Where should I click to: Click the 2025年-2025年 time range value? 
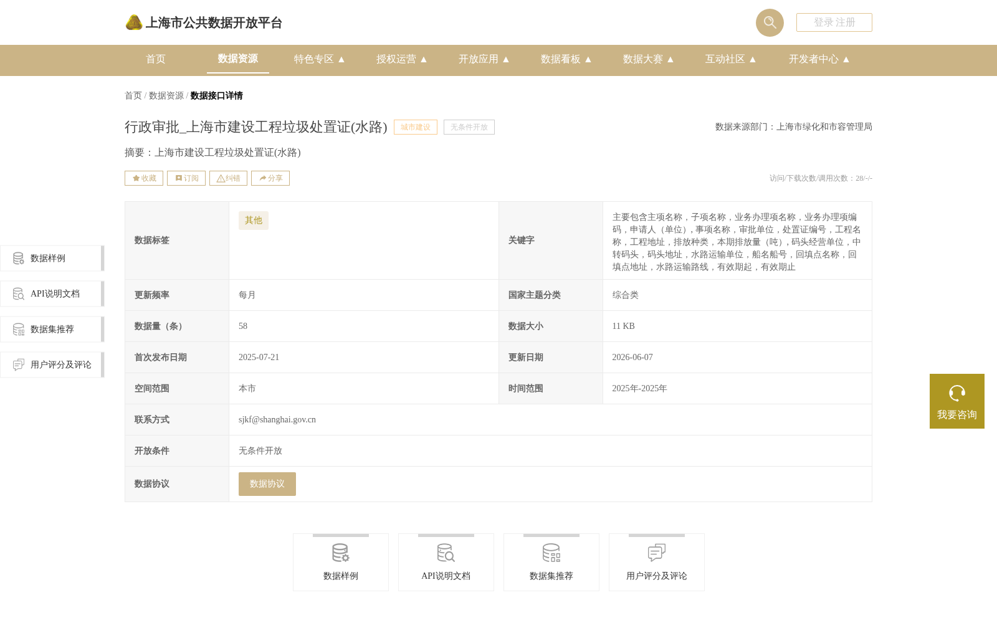[x=640, y=389]
